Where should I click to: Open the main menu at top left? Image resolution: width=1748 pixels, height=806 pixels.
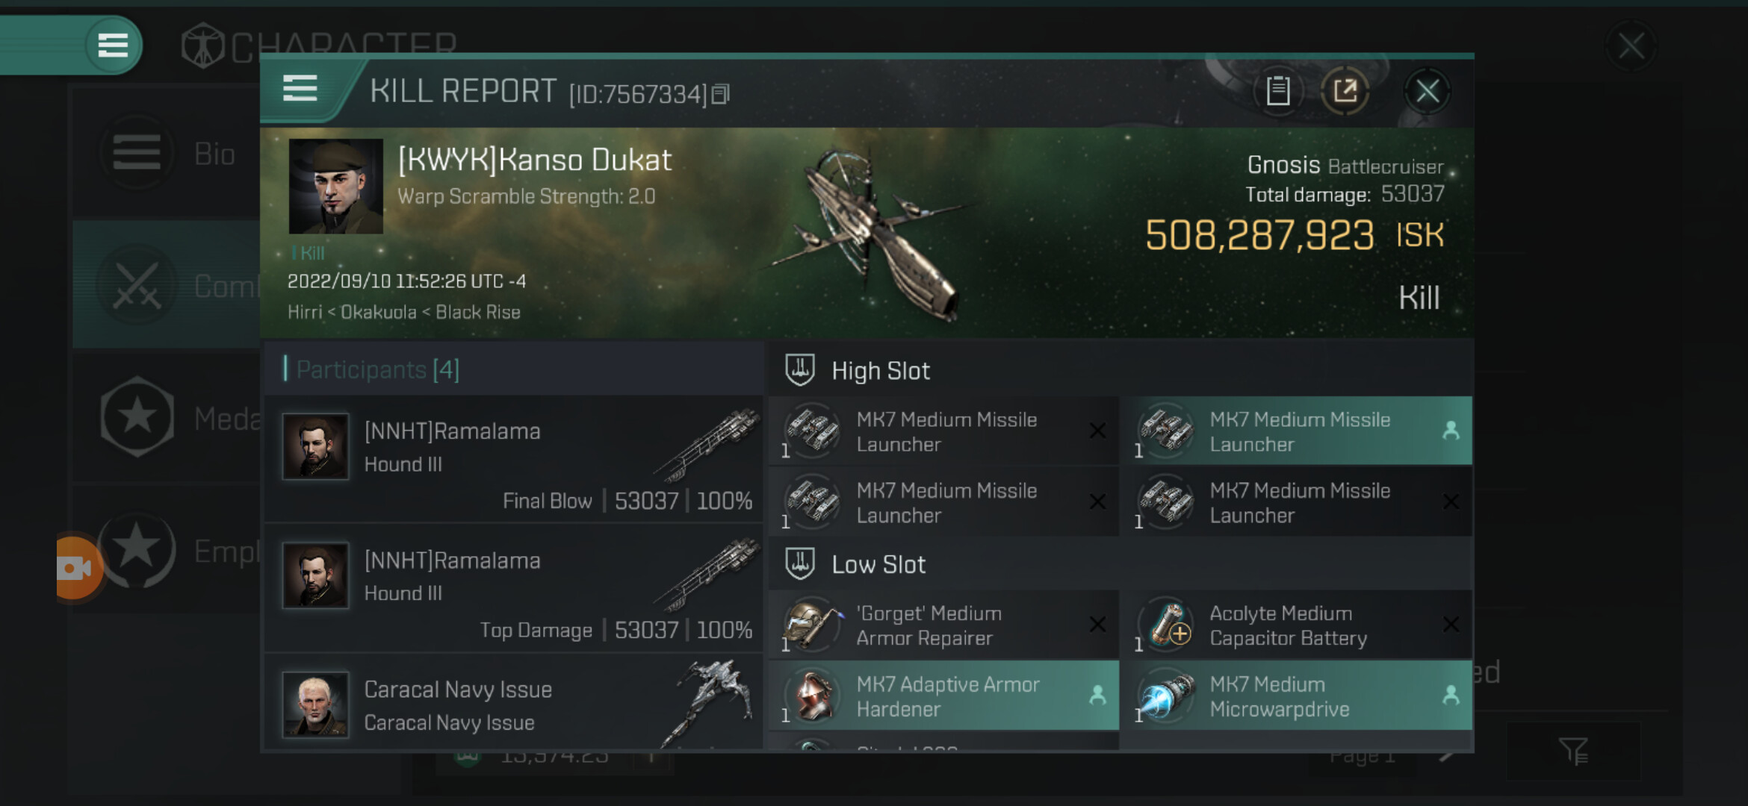(113, 46)
